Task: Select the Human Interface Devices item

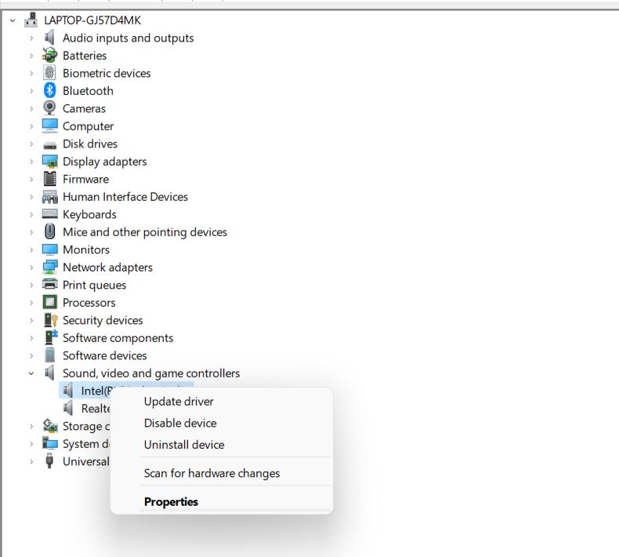Action: pos(125,197)
